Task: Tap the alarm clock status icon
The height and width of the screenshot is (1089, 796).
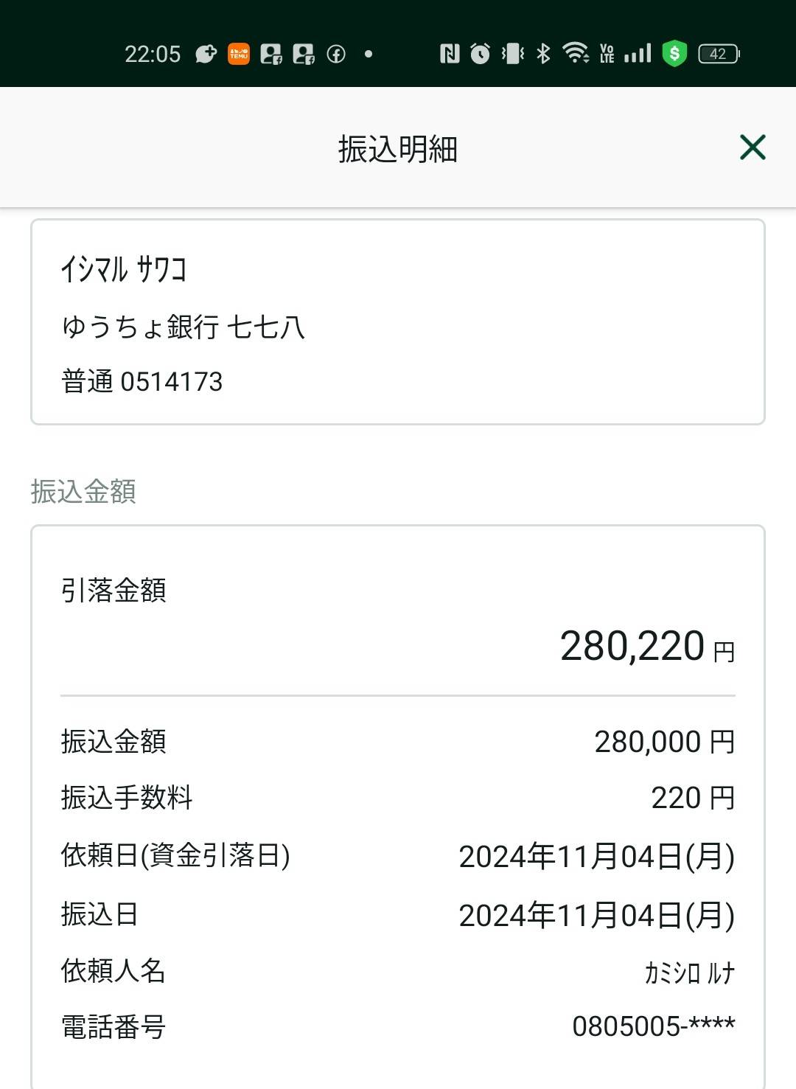Action: point(480,53)
